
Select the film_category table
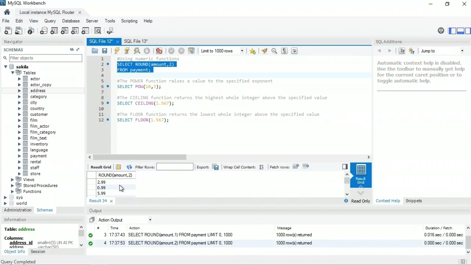tap(43, 132)
